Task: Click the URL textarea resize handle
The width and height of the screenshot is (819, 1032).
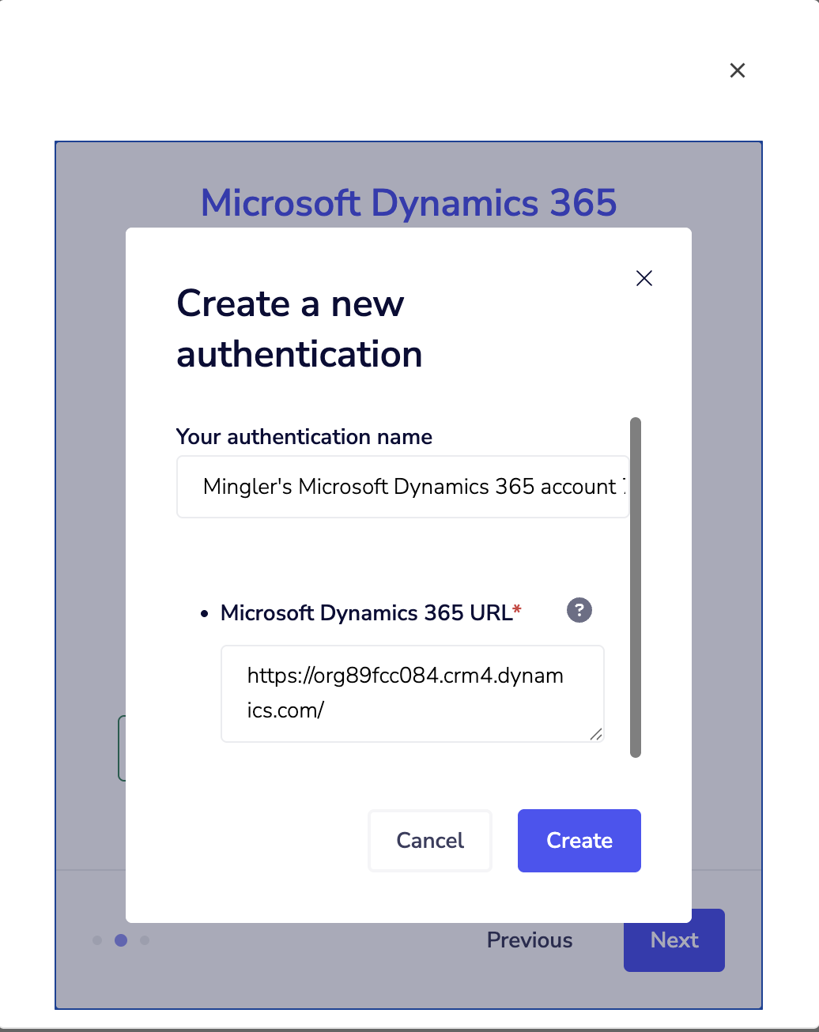Action: click(x=597, y=734)
